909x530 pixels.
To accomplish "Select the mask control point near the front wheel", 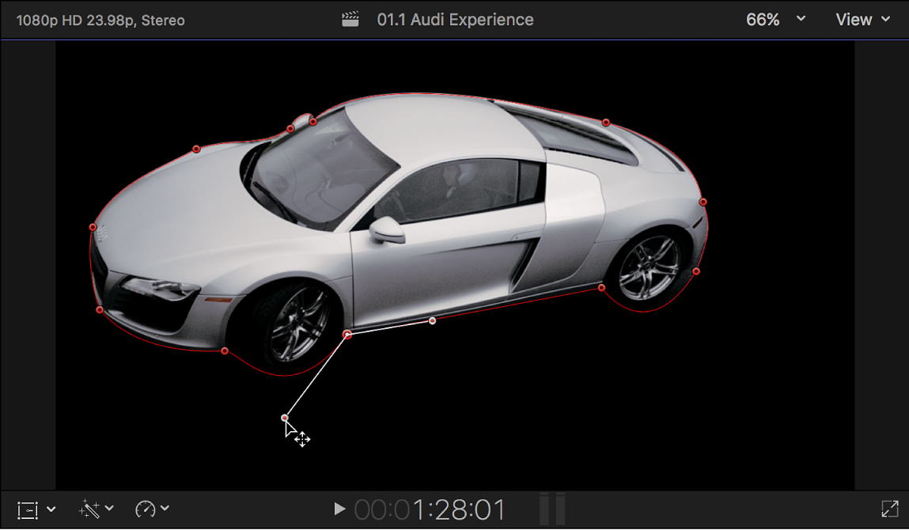I will click(x=348, y=335).
